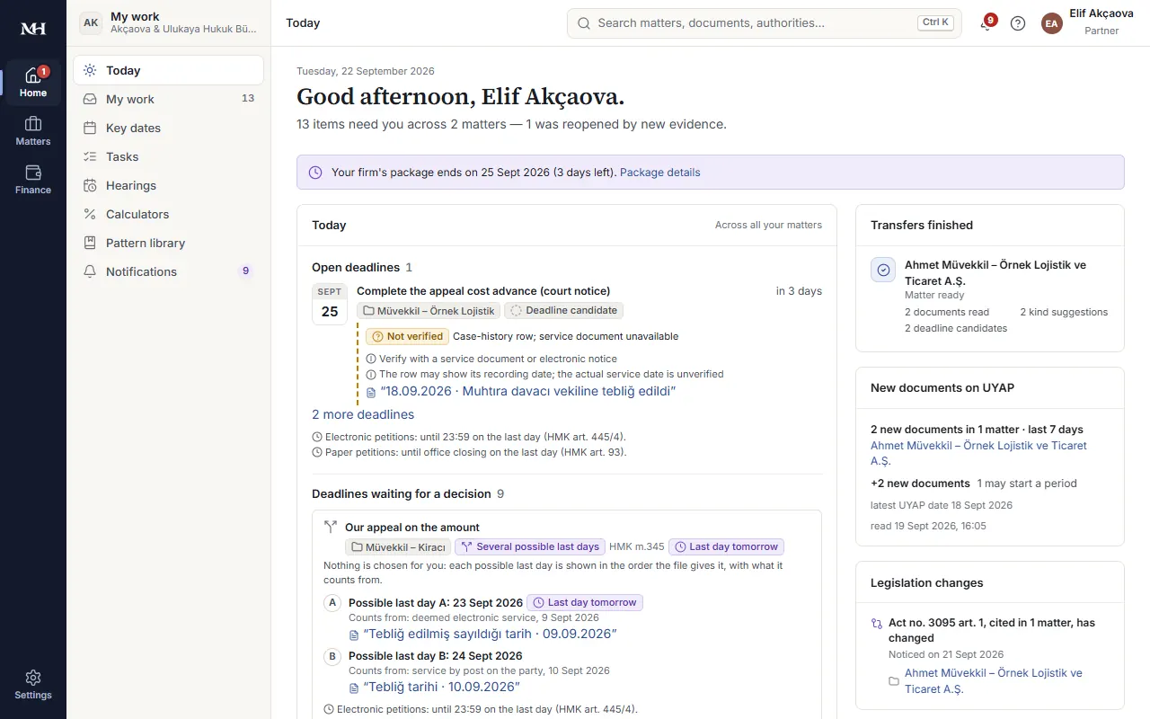Click the transfer finished check icon

883,270
